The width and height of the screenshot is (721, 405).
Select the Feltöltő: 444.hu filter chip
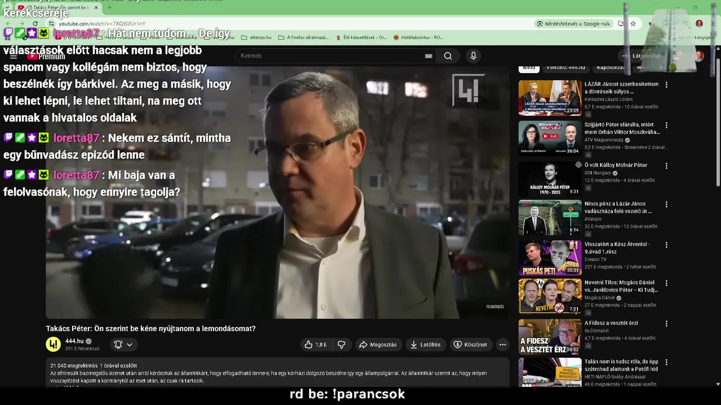[x=566, y=68]
